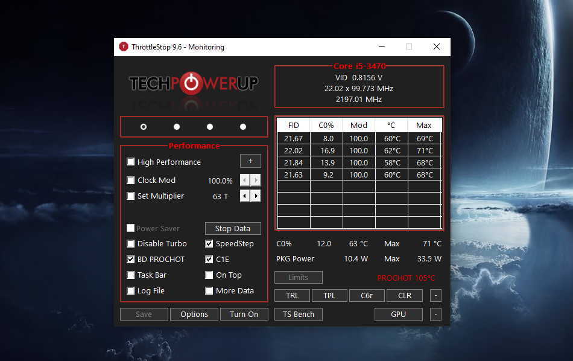Enable the High Performance checkbox
The height and width of the screenshot is (361, 573).
click(x=130, y=162)
